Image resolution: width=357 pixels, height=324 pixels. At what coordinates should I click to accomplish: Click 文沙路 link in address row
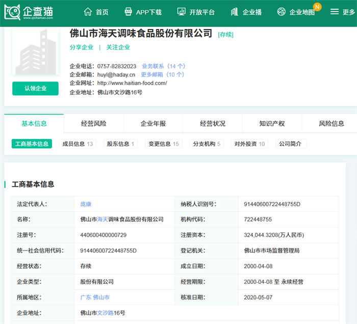pos(106,313)
